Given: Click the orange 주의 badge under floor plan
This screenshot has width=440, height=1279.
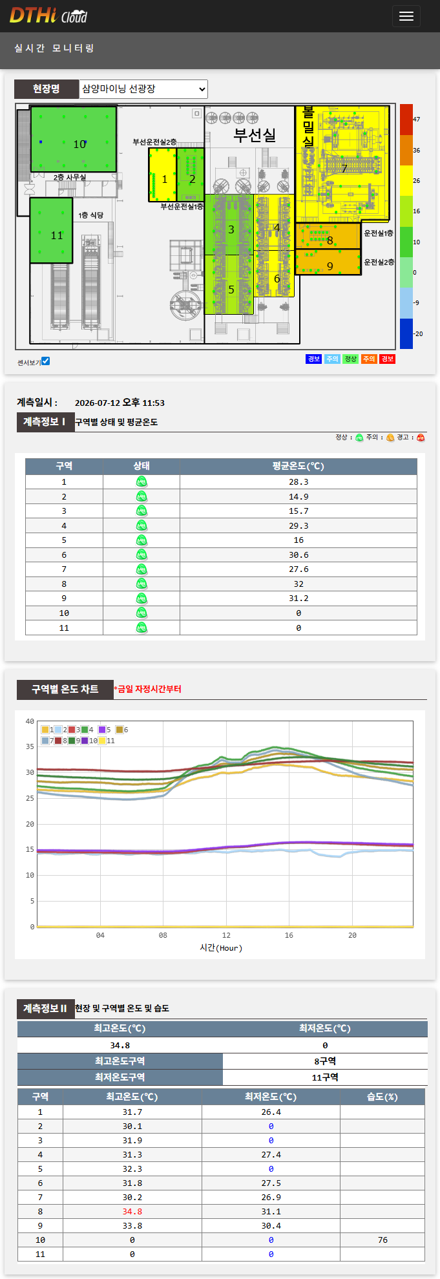Looking at the screenshot, I should [369, 359].
